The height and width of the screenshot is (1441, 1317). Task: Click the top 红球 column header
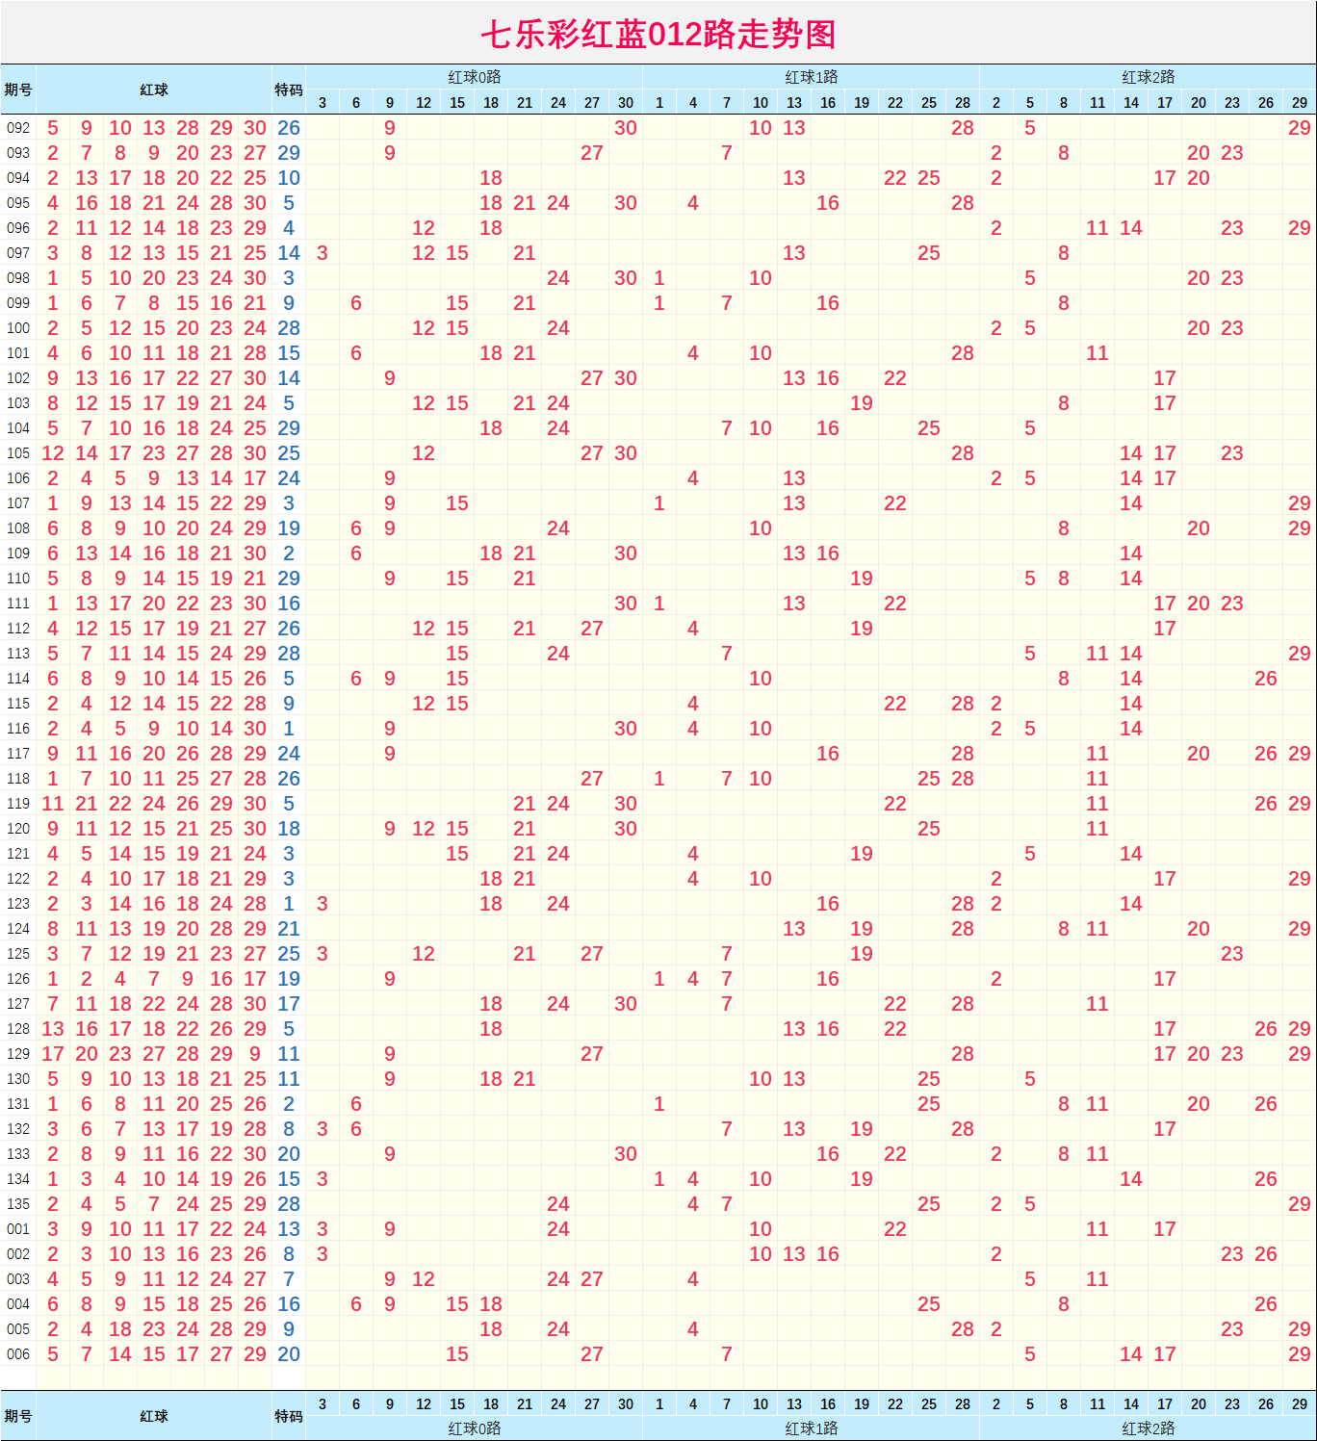point(154,90)
